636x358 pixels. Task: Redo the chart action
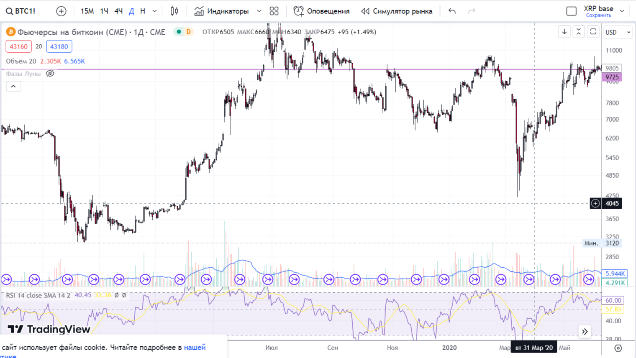(x=472, y=11)
